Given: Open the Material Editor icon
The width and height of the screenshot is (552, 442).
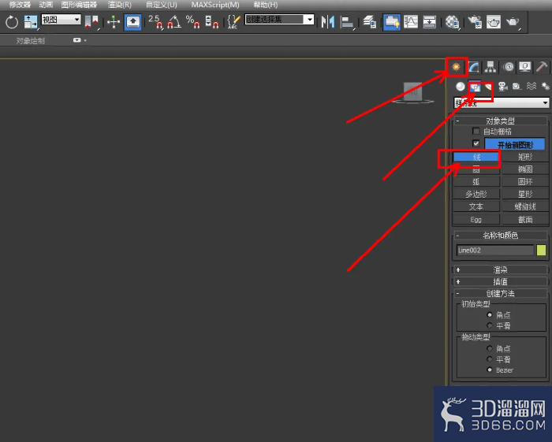Looking at the screenshot, I should 452,22.
